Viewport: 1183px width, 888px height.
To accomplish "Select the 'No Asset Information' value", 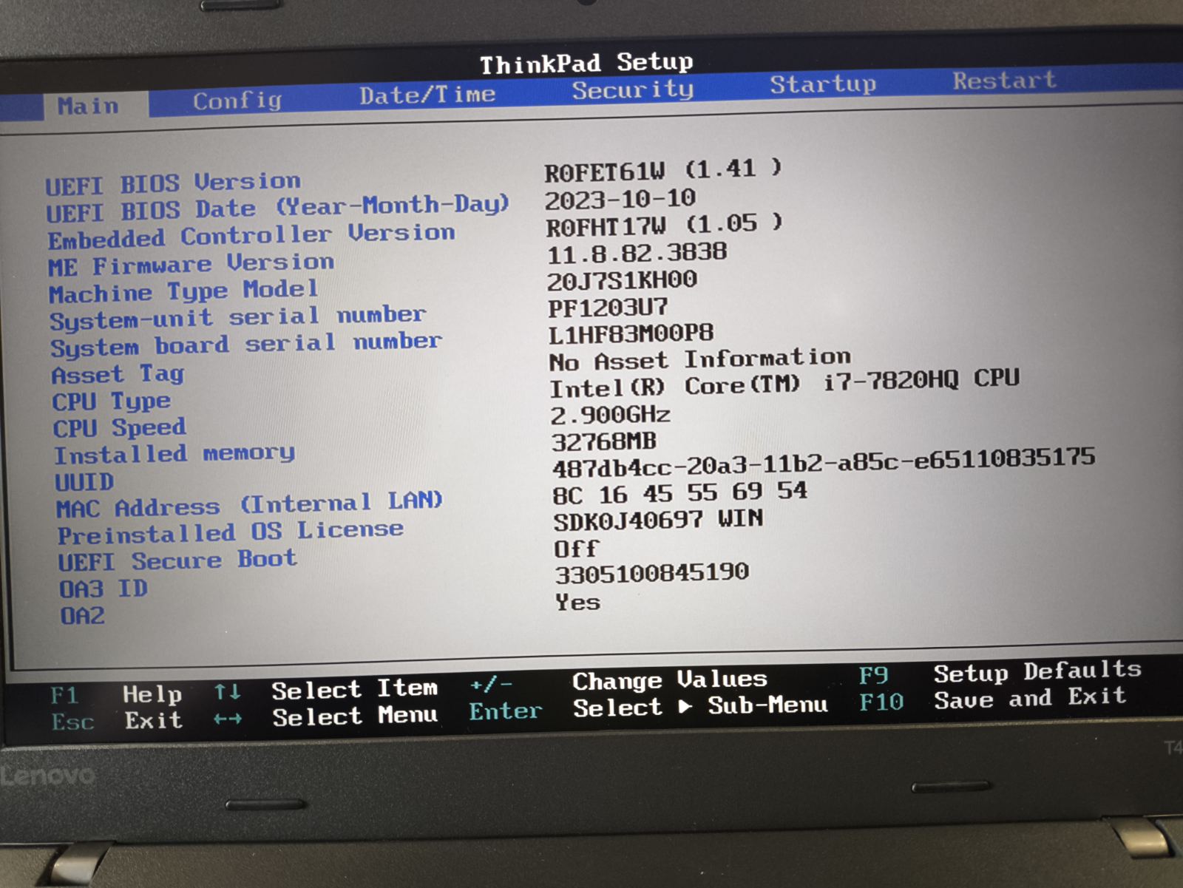I will pyautogui.click(x=700, y=360).
